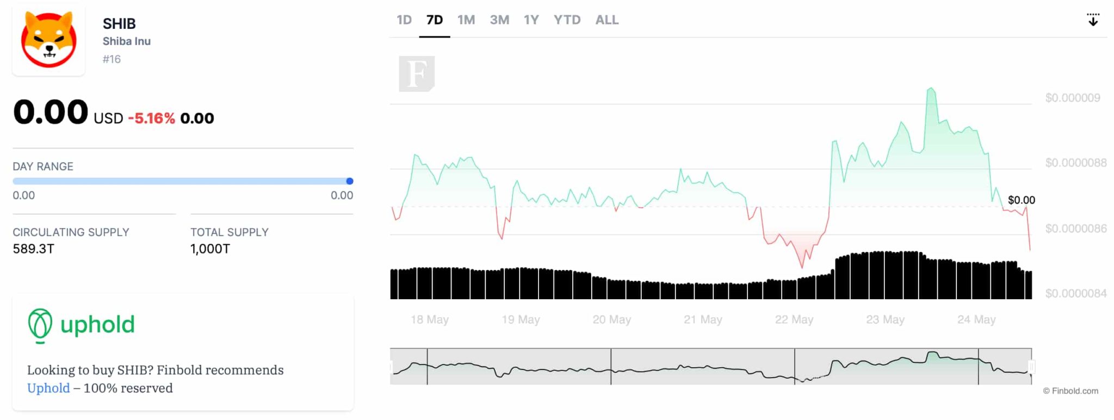Viewport: 1114px width, 420px height.
Task: Click the 19 May date axis label
Action: (521, 319)
